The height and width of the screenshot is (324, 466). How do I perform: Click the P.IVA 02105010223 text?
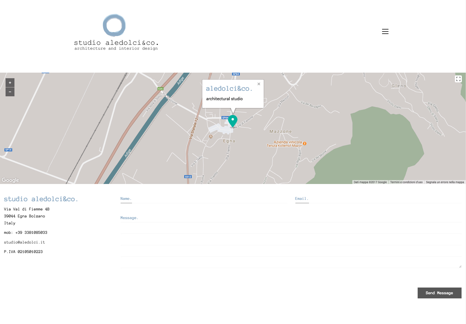pyautogui.click(x=23, y=252)
